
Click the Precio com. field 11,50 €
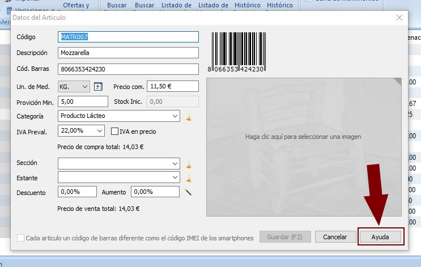point(173,86)
